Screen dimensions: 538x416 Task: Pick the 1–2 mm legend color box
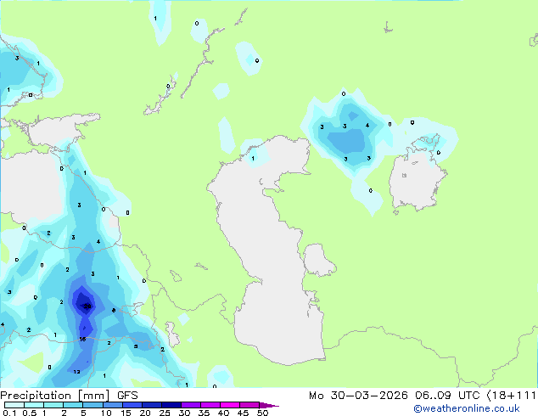tap(53, 405)
